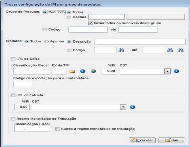Click the starting group Código input field
The image size is (190, 147).
pyautogui.click(x=88, y=29)
